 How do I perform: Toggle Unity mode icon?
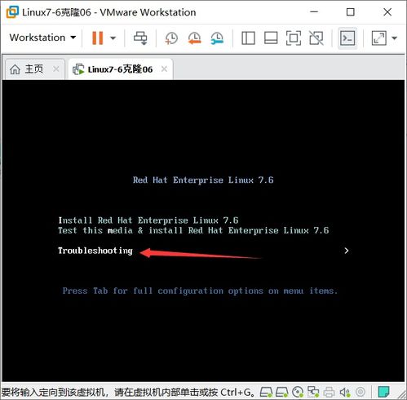click(x=316, y=38)
